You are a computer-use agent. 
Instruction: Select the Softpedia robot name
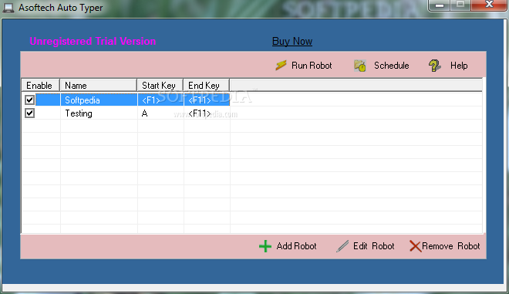(x=82, y=100)
